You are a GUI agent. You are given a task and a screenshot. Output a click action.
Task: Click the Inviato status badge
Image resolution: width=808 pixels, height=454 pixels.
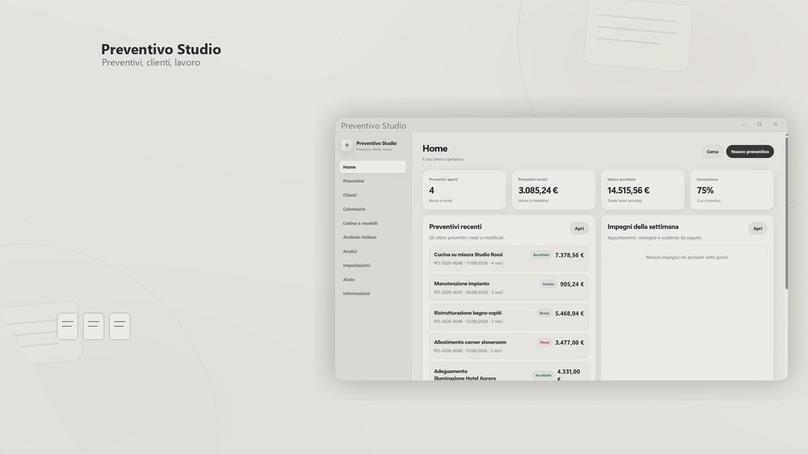point(549,284)
